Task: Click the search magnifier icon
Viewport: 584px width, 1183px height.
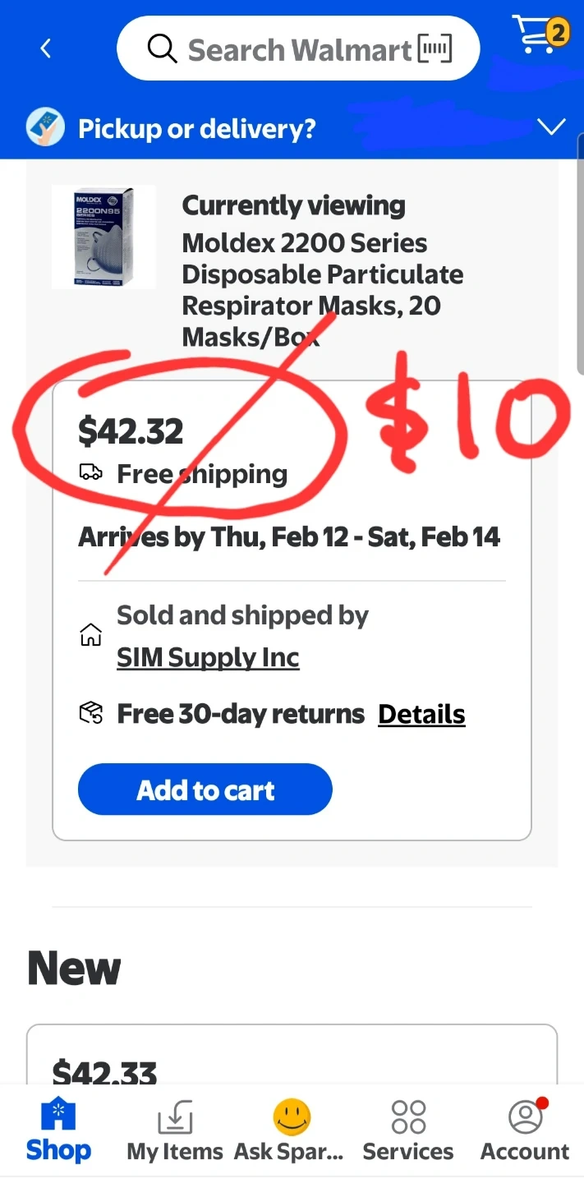Action: click(x=162, y=49)
